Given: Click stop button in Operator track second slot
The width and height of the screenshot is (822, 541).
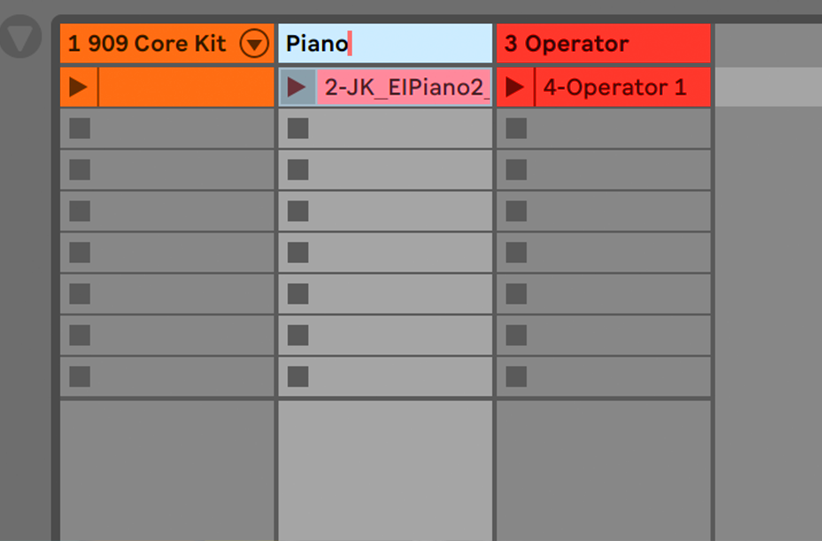Looking at the screenshot, I should [x=516, y=128].
